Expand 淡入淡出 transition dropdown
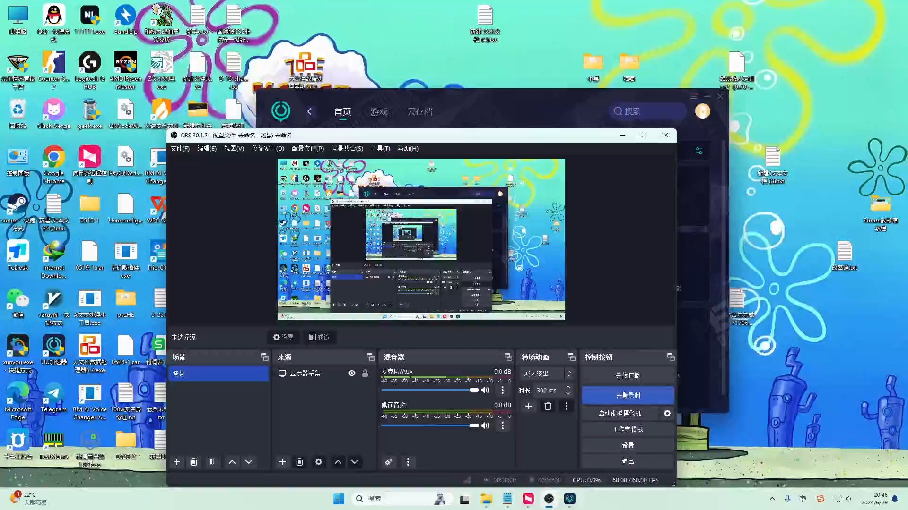This screenshot has height=510, width=908. point(547,374)
